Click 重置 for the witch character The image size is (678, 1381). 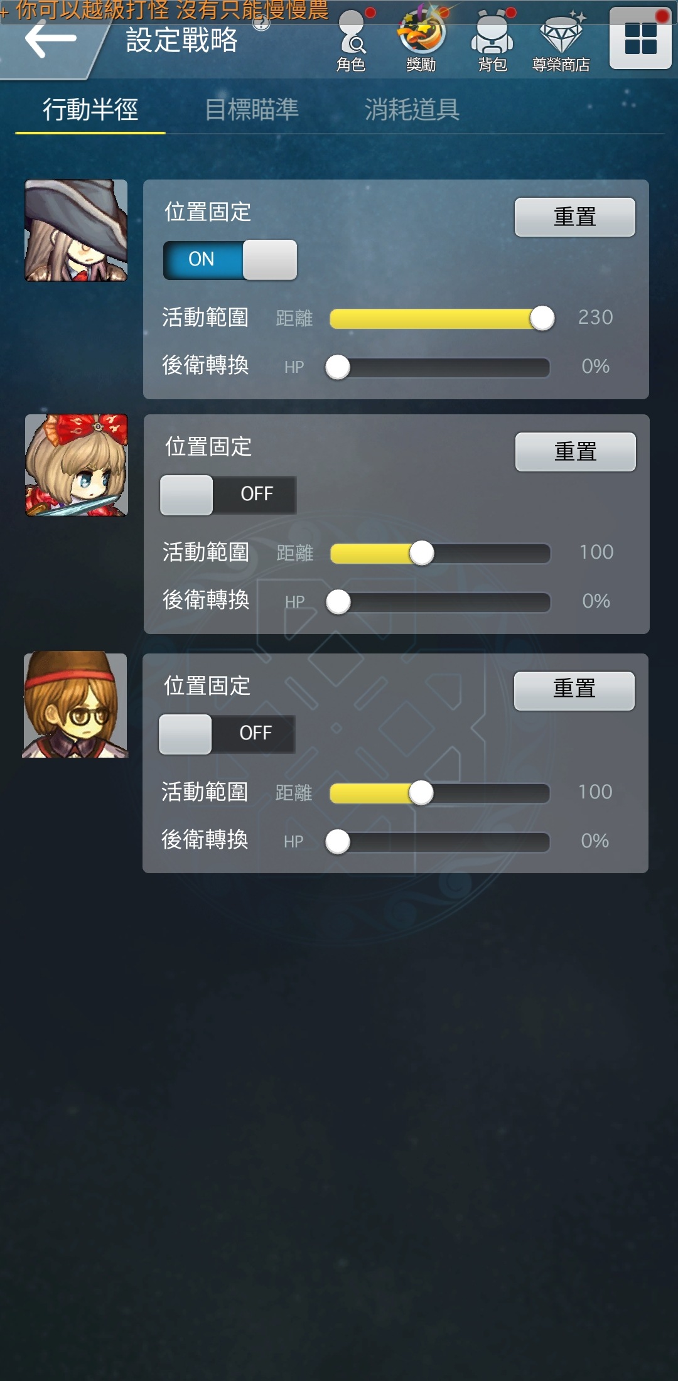575,217
